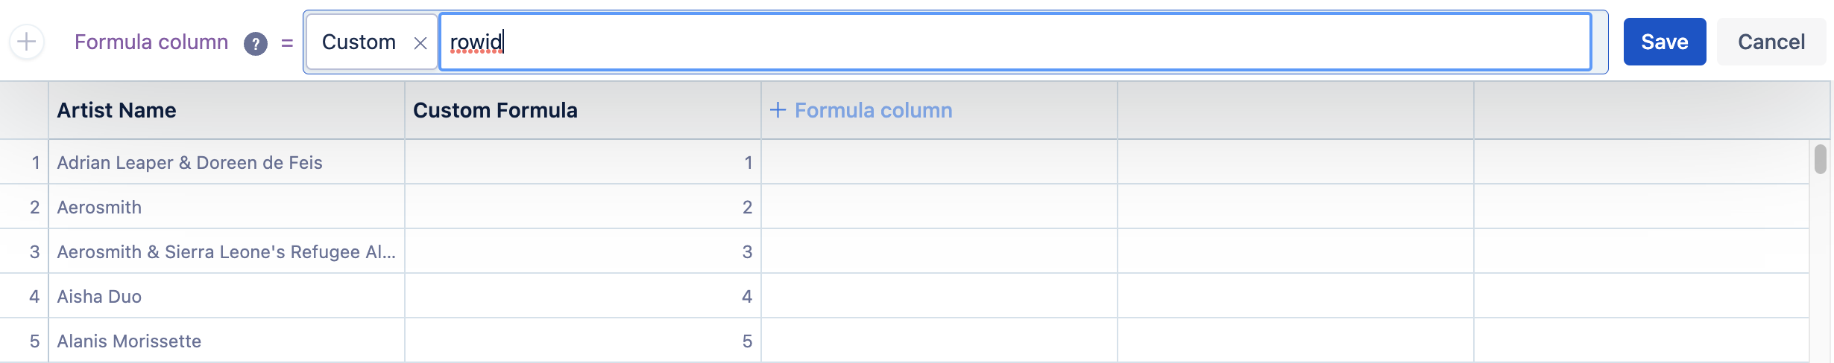Open the Custom formula type selector
This screenshot has width=1834, height=363.
click(x=359, y=42)
